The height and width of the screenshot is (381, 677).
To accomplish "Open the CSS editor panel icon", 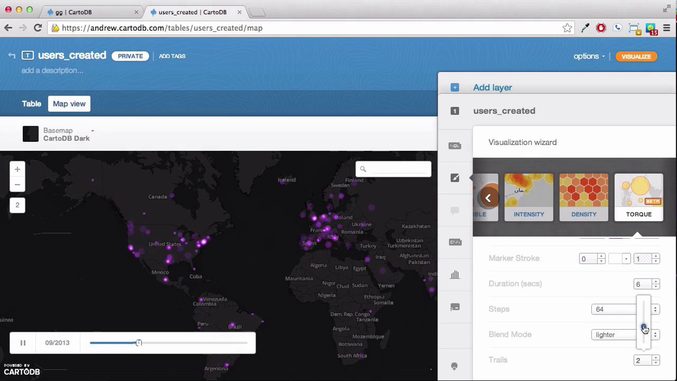I will click(x=455, y=242).
